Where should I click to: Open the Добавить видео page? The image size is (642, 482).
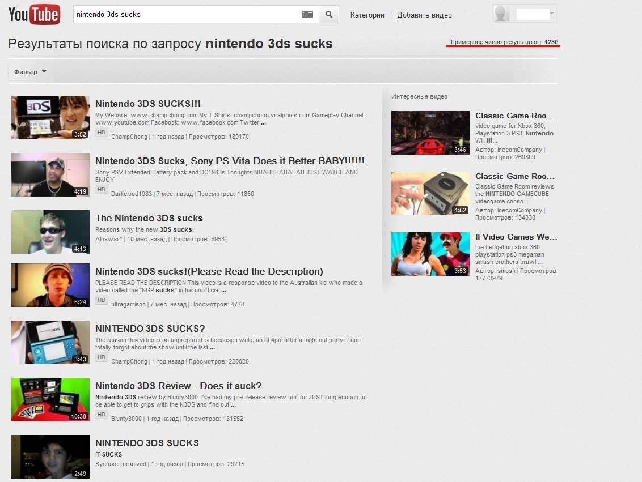pos(424,15)
